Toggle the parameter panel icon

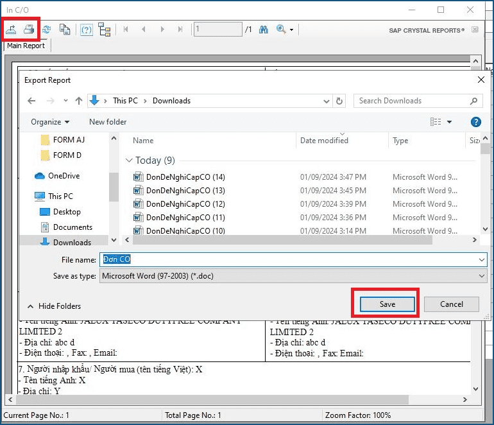pyautogui.click(x=87, y=30)
